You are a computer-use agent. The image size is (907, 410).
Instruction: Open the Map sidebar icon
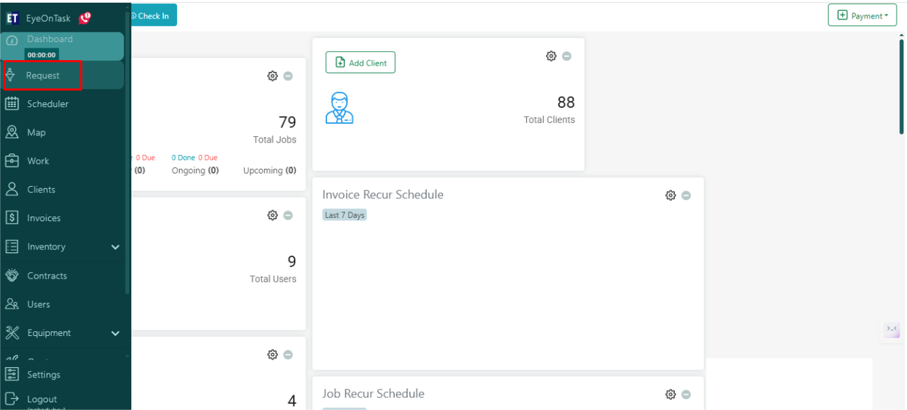click(12, 132)
